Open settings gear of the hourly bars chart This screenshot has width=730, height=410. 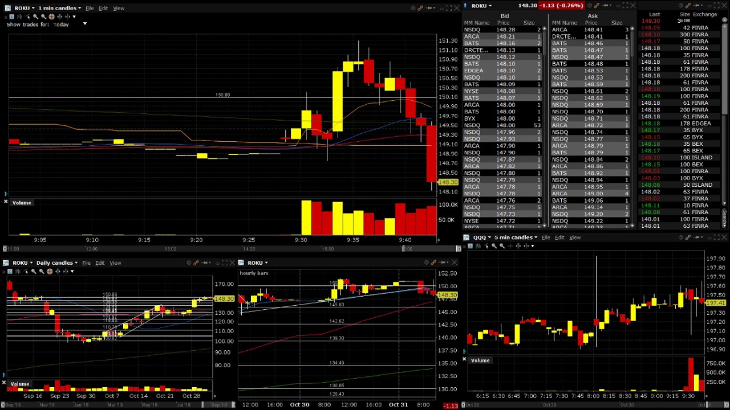[x=426, y=263]
